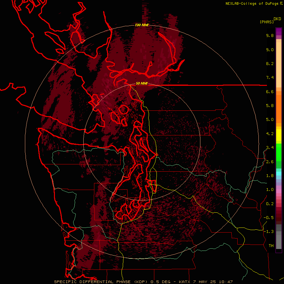
Task: Click the 0.2 legend value
Action: point(270,204)
